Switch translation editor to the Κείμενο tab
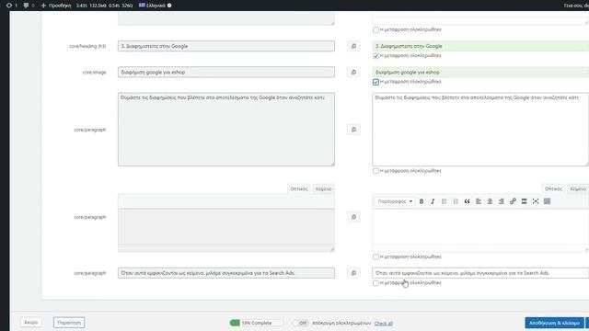Viewport: 589px width, 331px height. (578, 188)
